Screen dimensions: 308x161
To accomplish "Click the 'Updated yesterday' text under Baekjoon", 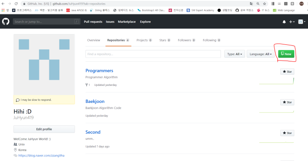I will point(97,116).
